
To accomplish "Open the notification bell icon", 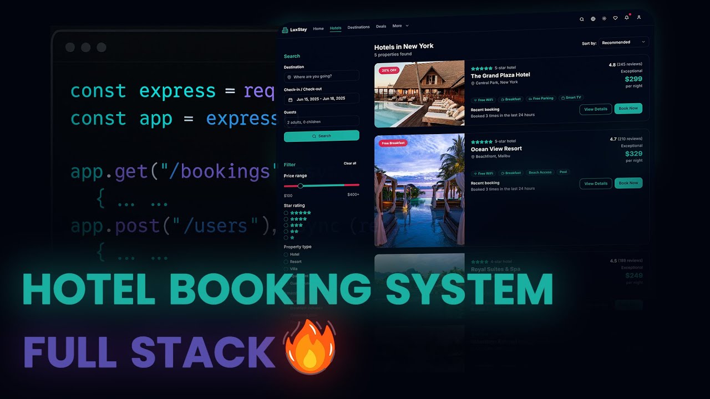I will 627,18.
